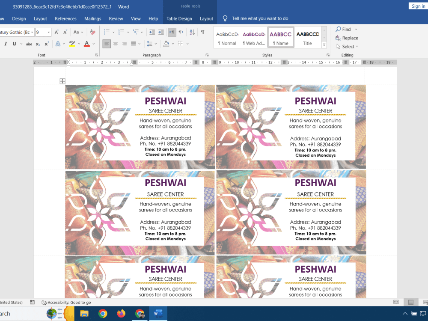Click the table move handle
This screenshot has width=428, height=321.
point(62,81)
